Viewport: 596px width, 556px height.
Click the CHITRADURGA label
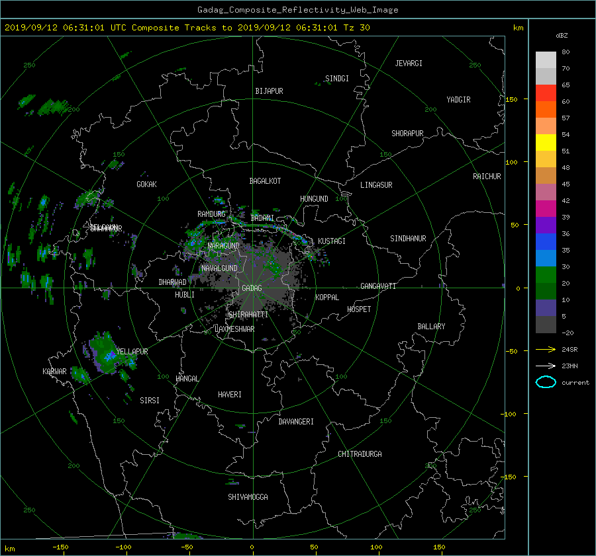pyautogui.click(x=360, y=454)
